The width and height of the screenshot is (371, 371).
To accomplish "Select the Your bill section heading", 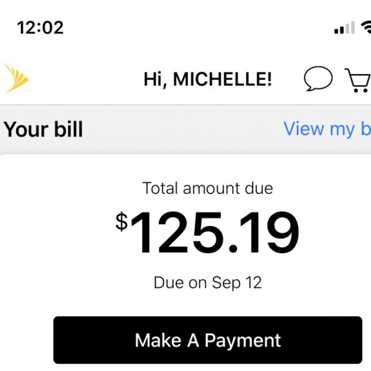I will (44, 129).
